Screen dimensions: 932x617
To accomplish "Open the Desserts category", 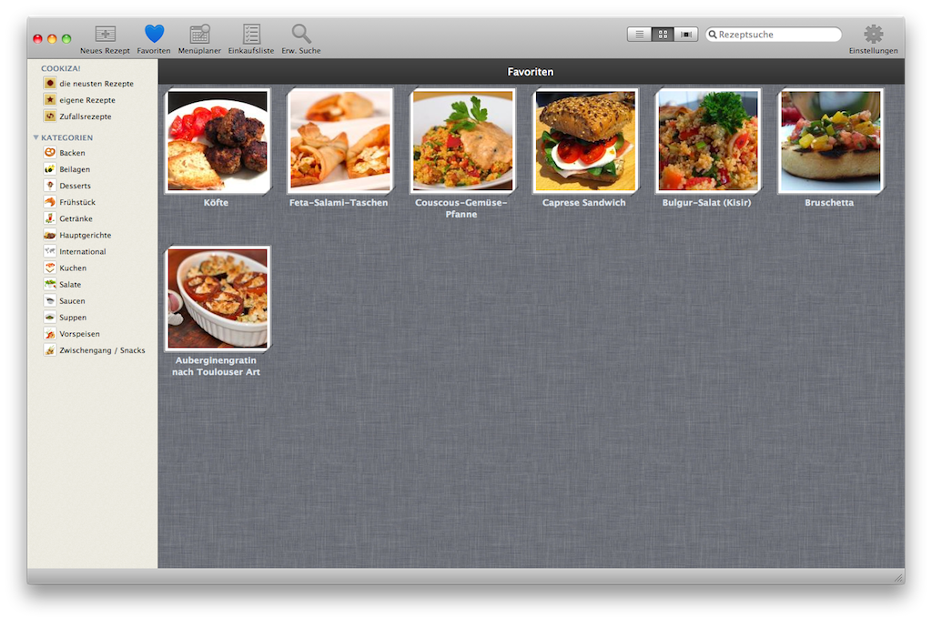I will tap(75, 186).
